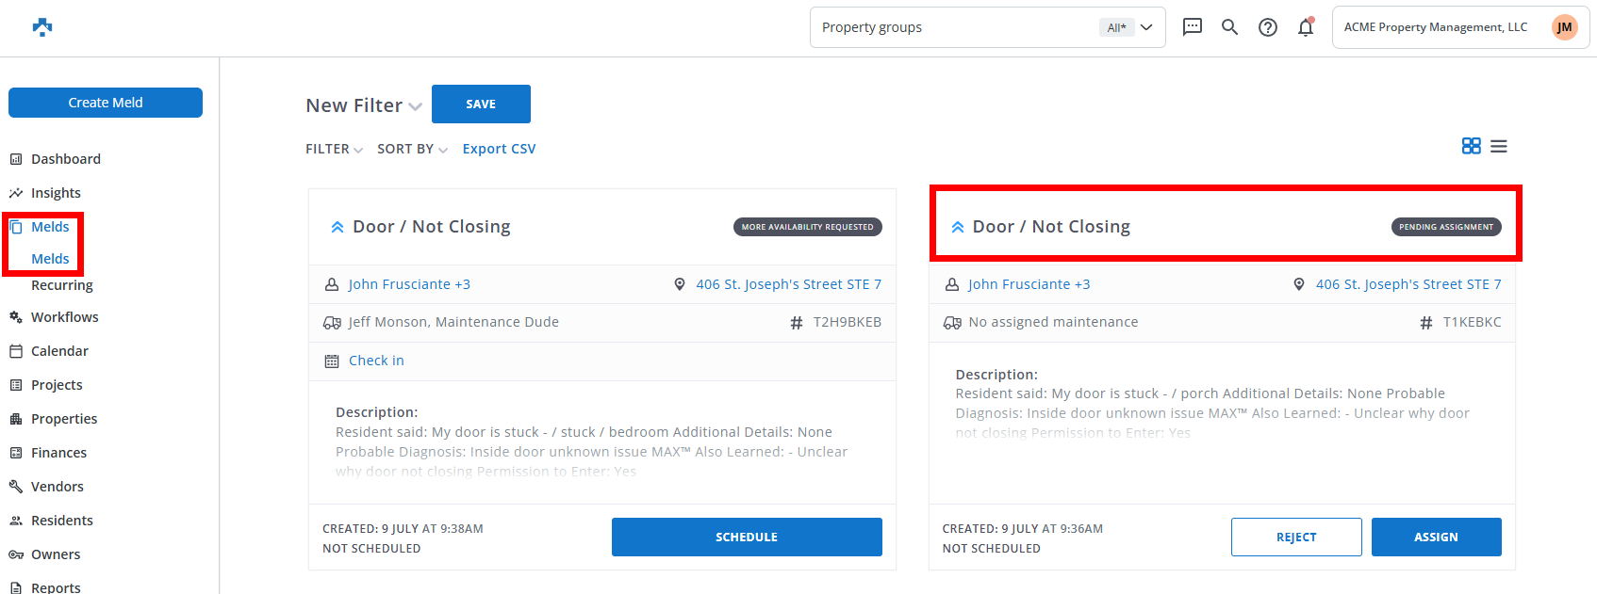This screenshot has height=594, width=1597.
Task: Switch to list view
Action: point(1499,146)
